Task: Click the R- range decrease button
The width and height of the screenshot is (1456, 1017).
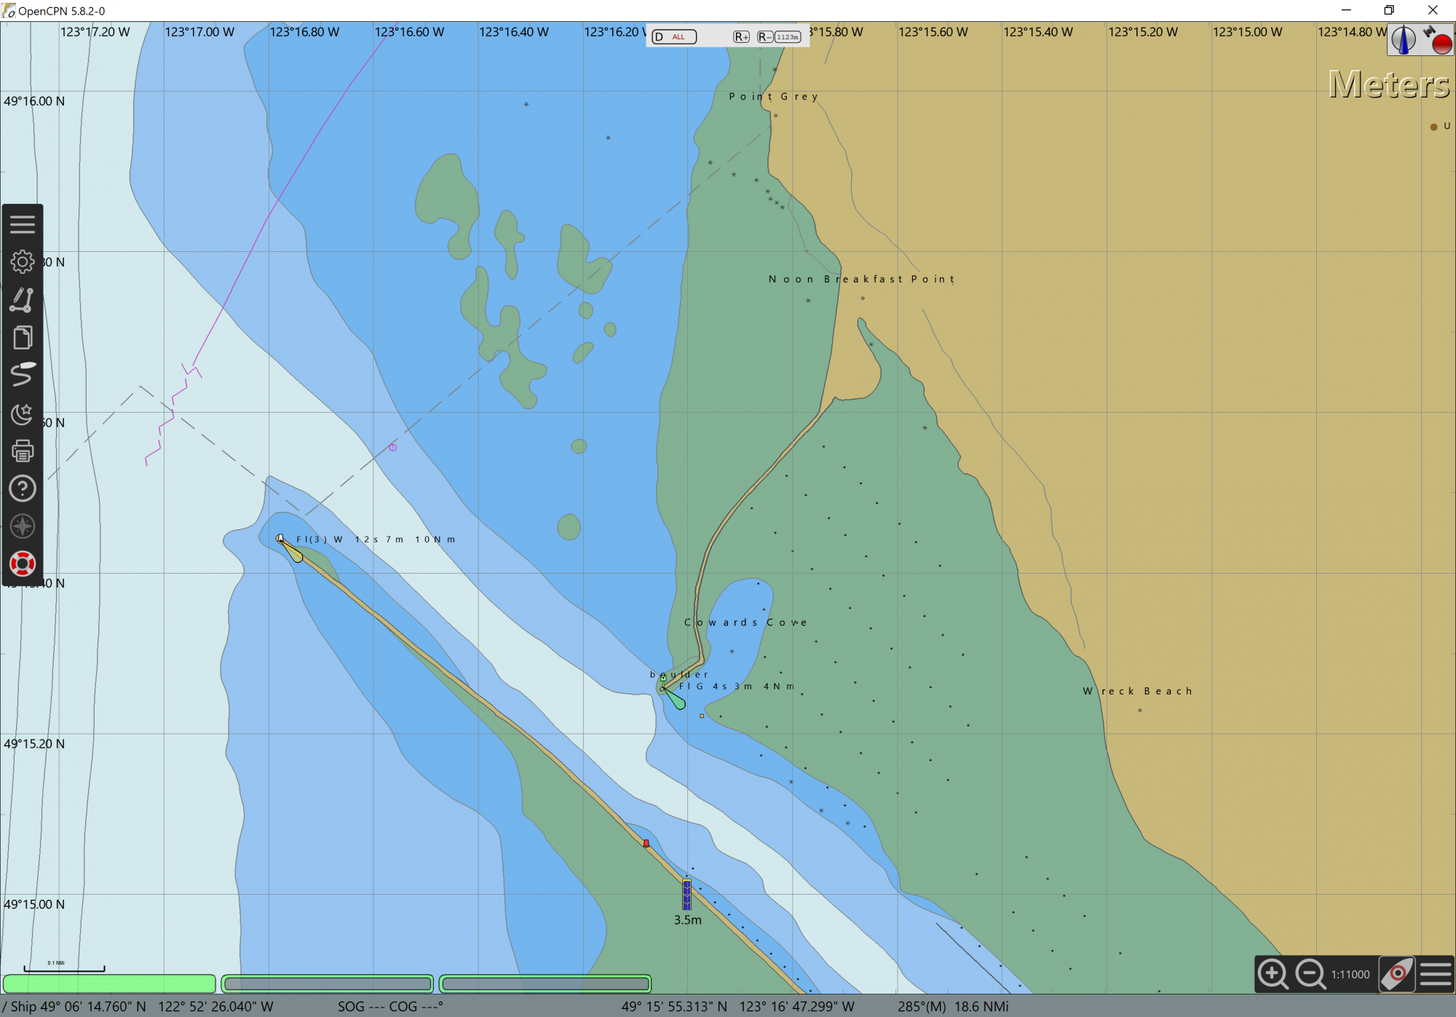Action: (764, 37)
